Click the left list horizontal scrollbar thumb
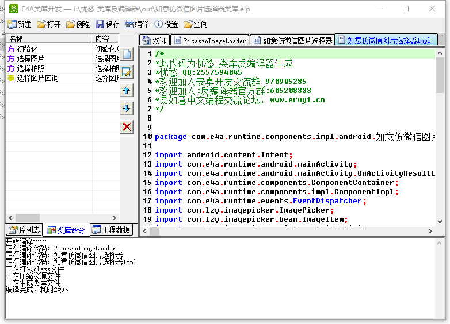 [28, 218]
